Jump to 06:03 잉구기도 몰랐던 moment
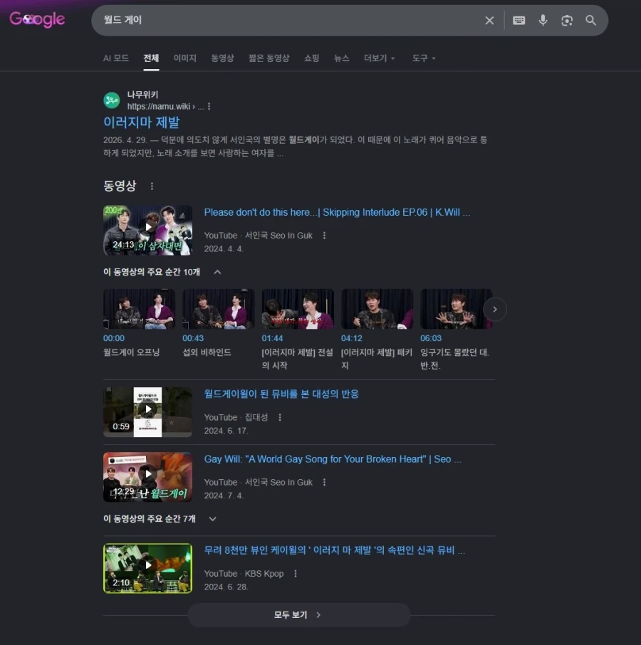641x645 pixels. (x=456, y=329)
